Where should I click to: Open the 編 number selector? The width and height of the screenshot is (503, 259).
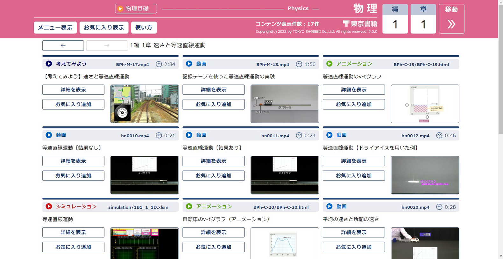[395, 19]
